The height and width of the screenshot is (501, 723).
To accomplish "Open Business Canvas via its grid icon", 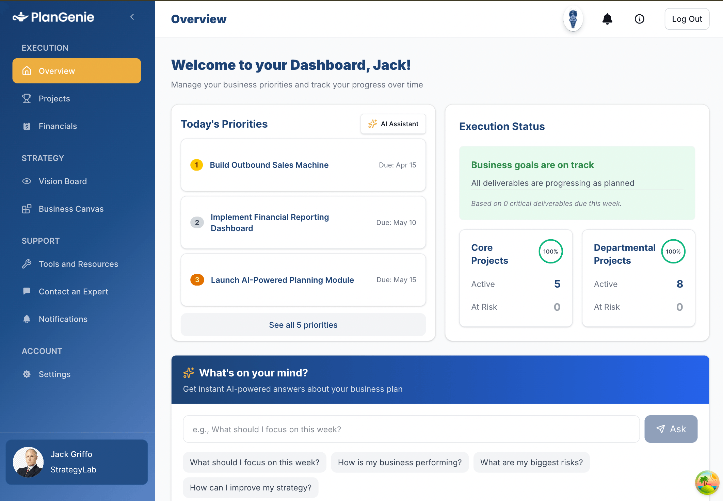I will [x=27, y=209].
